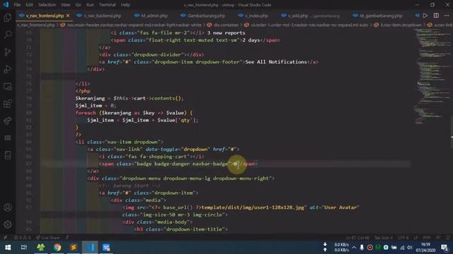Open the Windows Start menu
Viewport: 453px width, 254px height.
[x=8, y=248]
